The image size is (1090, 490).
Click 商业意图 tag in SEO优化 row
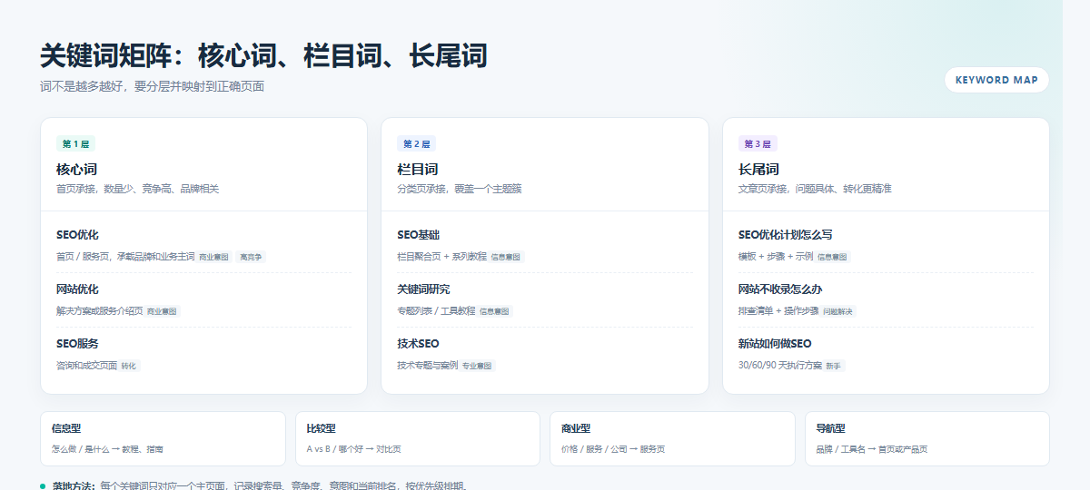click(214, 257)
